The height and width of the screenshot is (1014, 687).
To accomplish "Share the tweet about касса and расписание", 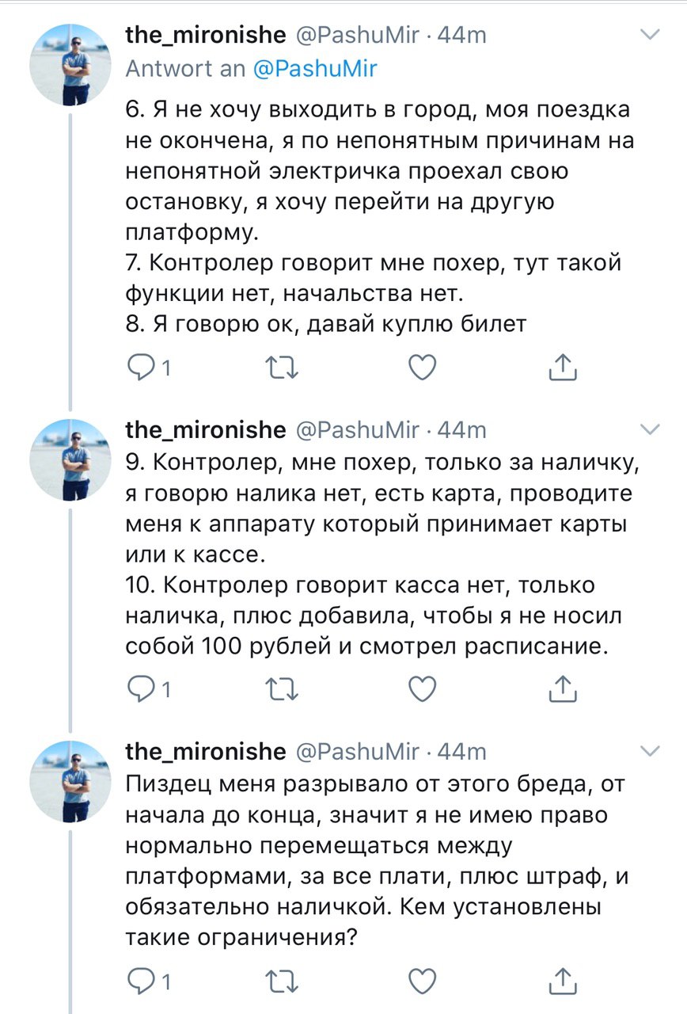I will click(x=561, y=688).
